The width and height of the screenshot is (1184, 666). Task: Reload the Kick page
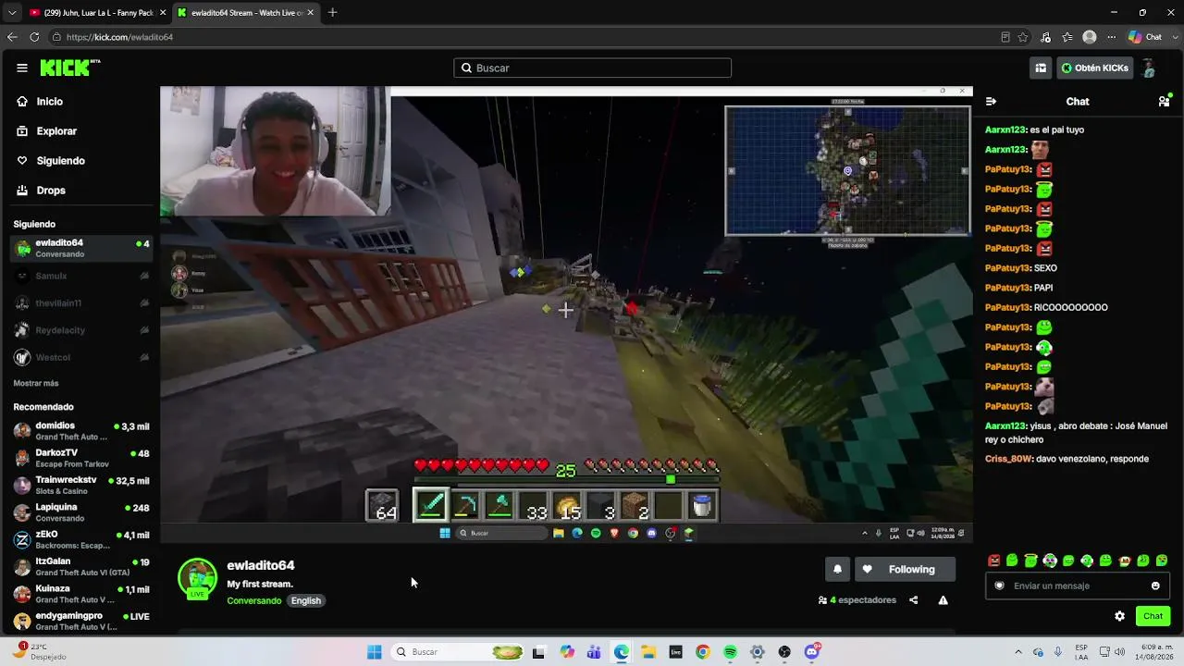pyautogui.click(x=34, y=37)
